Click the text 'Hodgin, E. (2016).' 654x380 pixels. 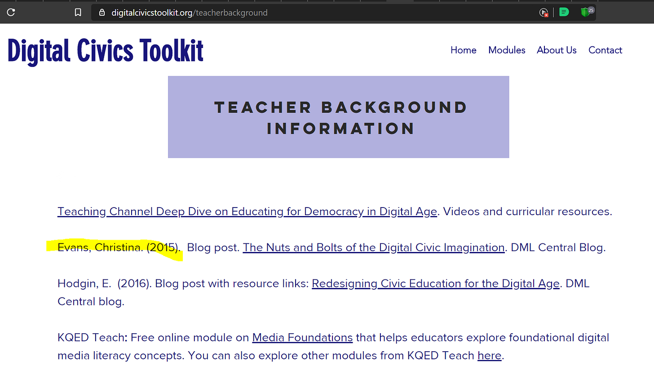pyautogui.click(x=105, y=283)
